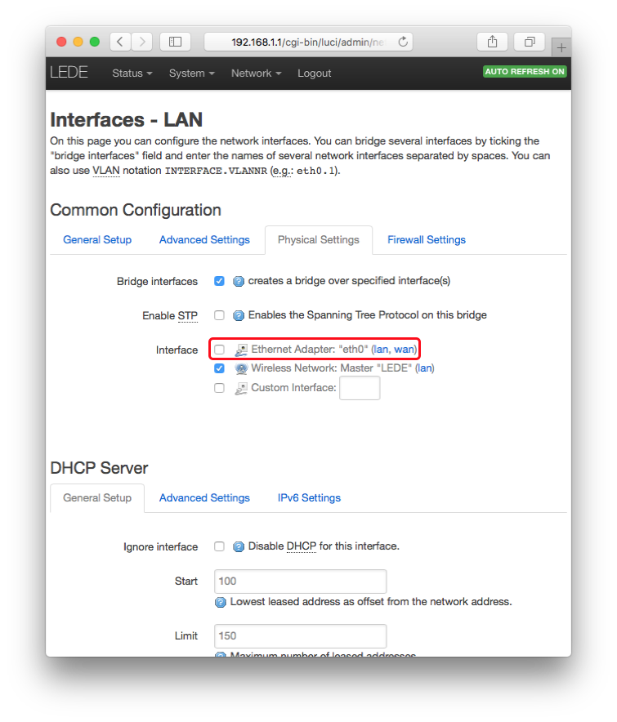
Task: Check the Custom Interface checkbox
Action: (x=219, y=388)
